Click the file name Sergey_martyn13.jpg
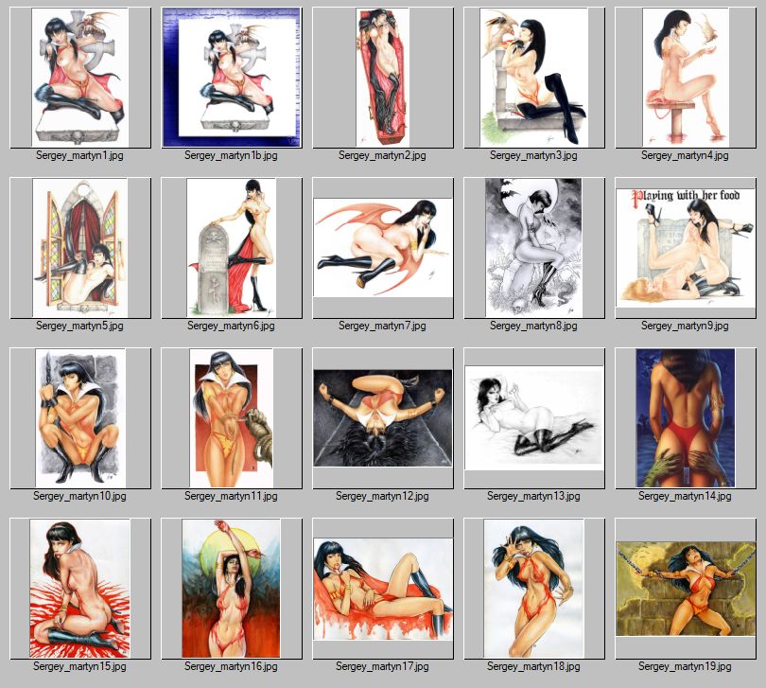Image resolution: width=766 pixels, height=688 pixels. click(533, 496)
